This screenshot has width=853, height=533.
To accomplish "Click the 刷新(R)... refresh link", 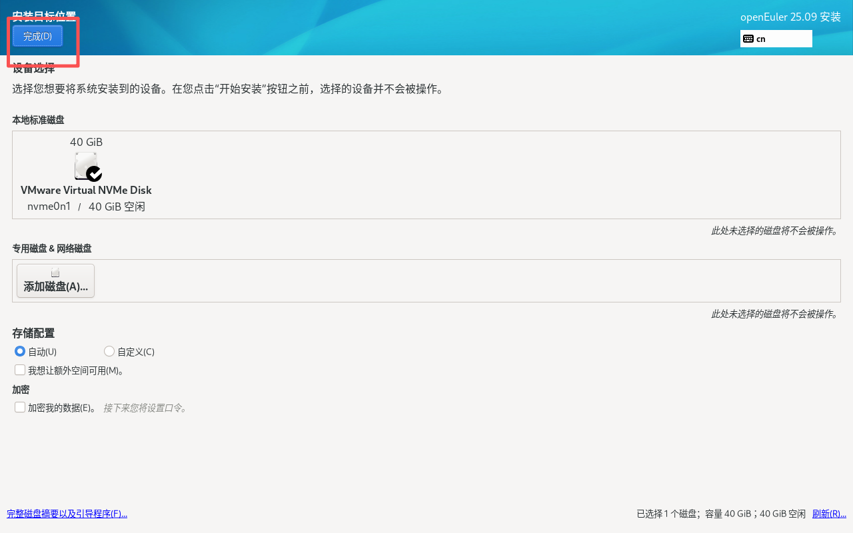I will (829, 514).
